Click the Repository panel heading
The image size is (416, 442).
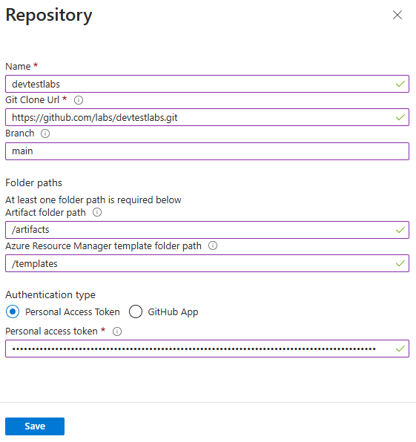pos(49,15)
